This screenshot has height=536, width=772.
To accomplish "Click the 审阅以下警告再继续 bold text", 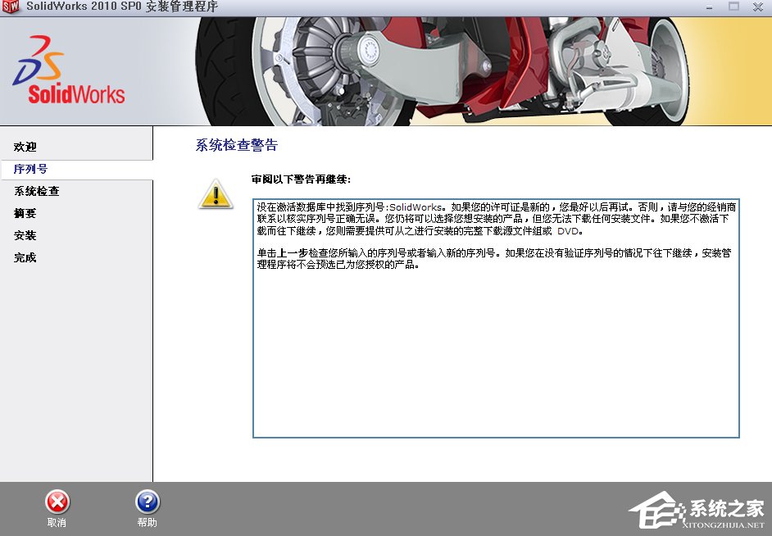I will (303, 178).
